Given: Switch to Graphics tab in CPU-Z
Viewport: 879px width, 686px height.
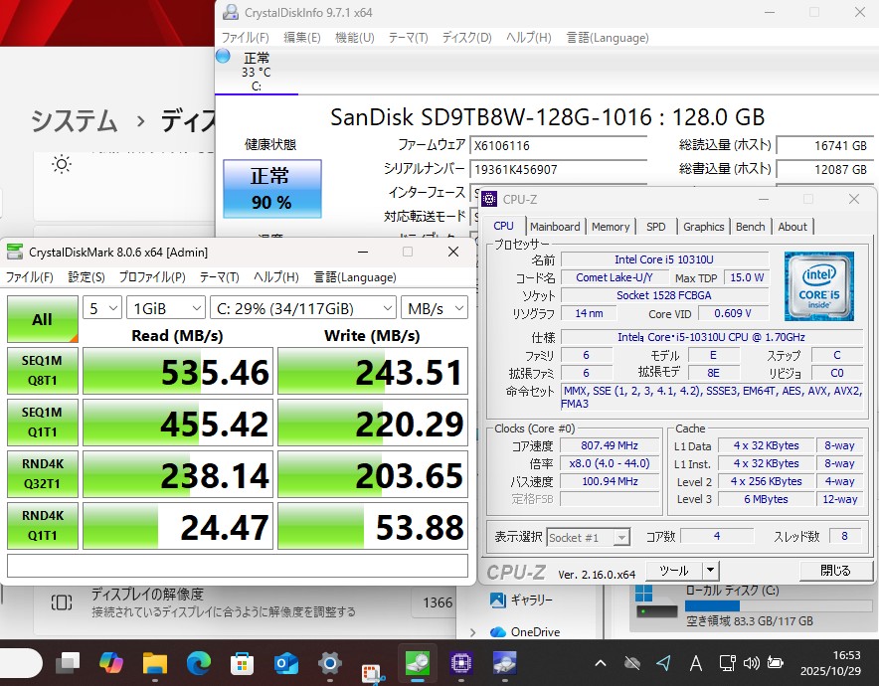Looking at the screenshot, I should (x=704, y=227).
